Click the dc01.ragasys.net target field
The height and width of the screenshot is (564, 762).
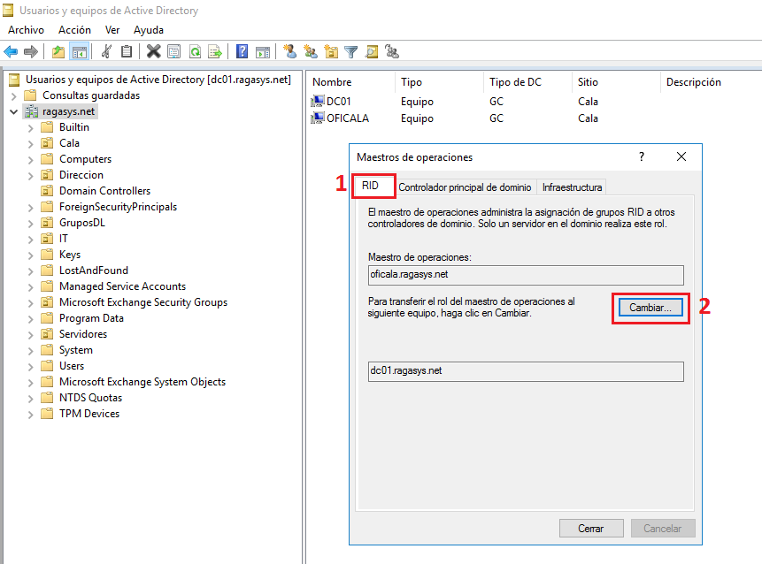[526, 371]
